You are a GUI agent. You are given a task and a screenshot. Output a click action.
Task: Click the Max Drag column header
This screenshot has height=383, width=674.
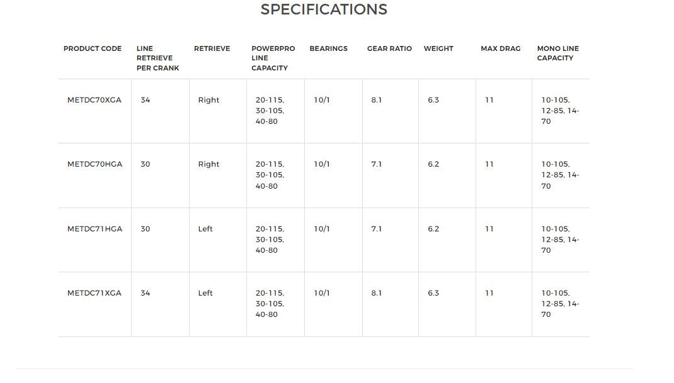tap(500, 48)
